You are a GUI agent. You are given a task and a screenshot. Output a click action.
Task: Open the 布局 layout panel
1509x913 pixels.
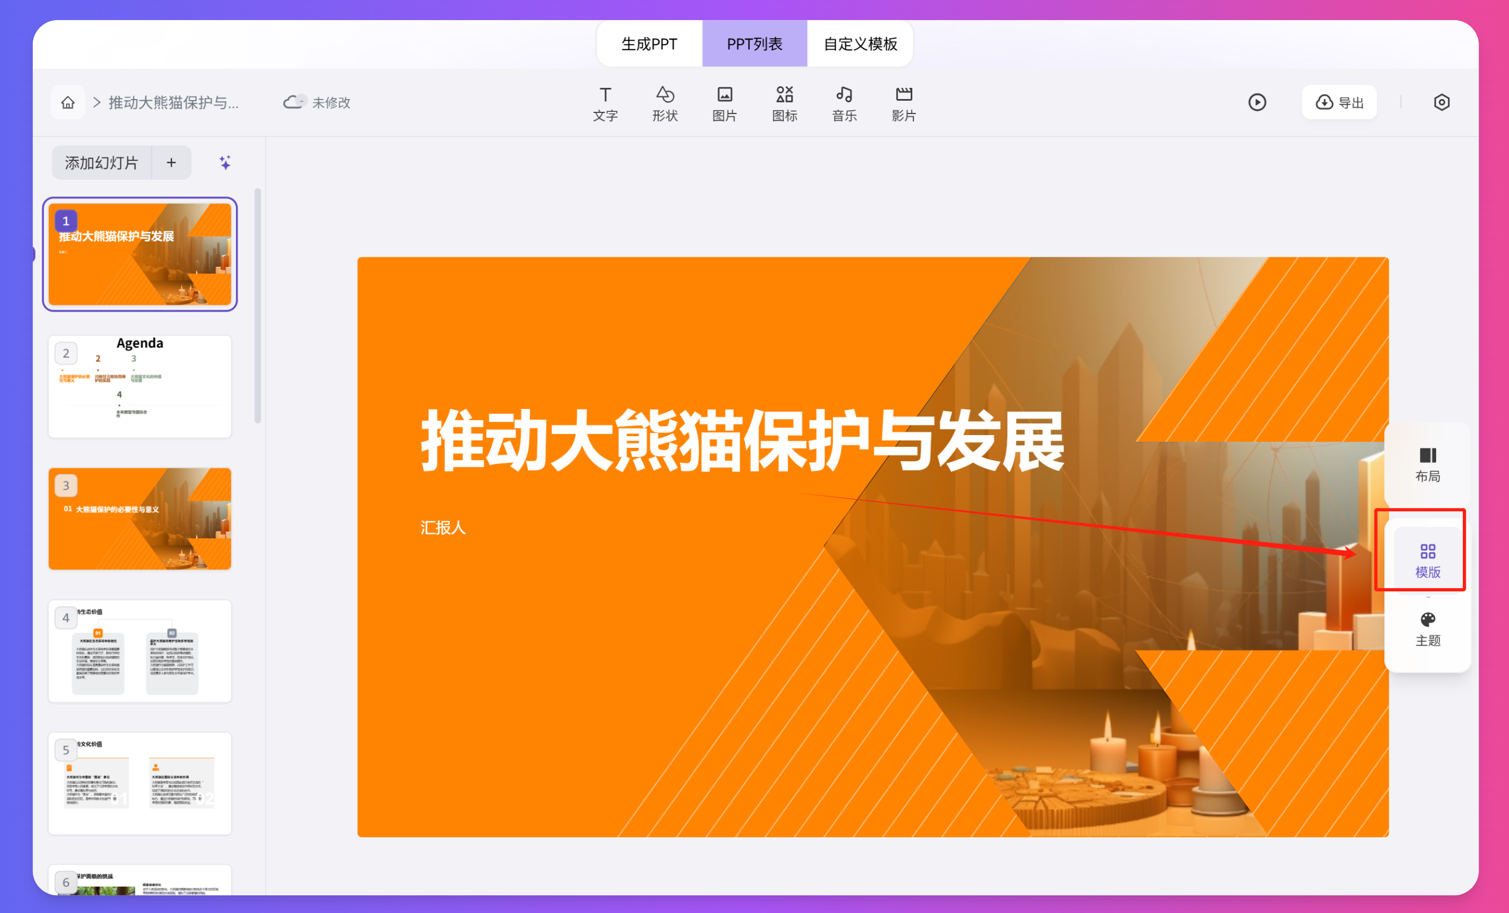coord(1427,464)
